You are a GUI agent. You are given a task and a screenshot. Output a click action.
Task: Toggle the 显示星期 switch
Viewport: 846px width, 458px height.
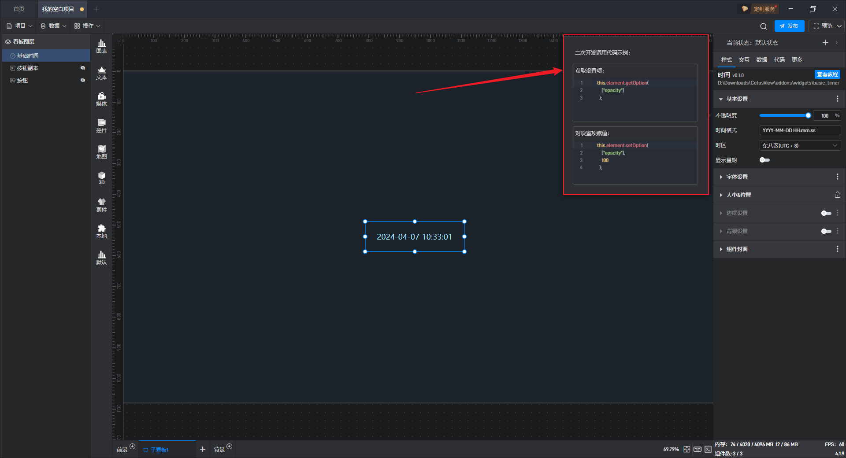(764, 160)
